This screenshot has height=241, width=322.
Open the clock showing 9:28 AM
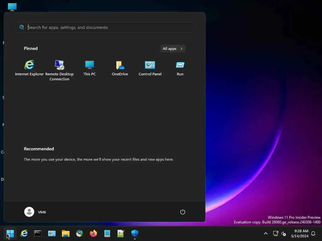pos(300,233)
